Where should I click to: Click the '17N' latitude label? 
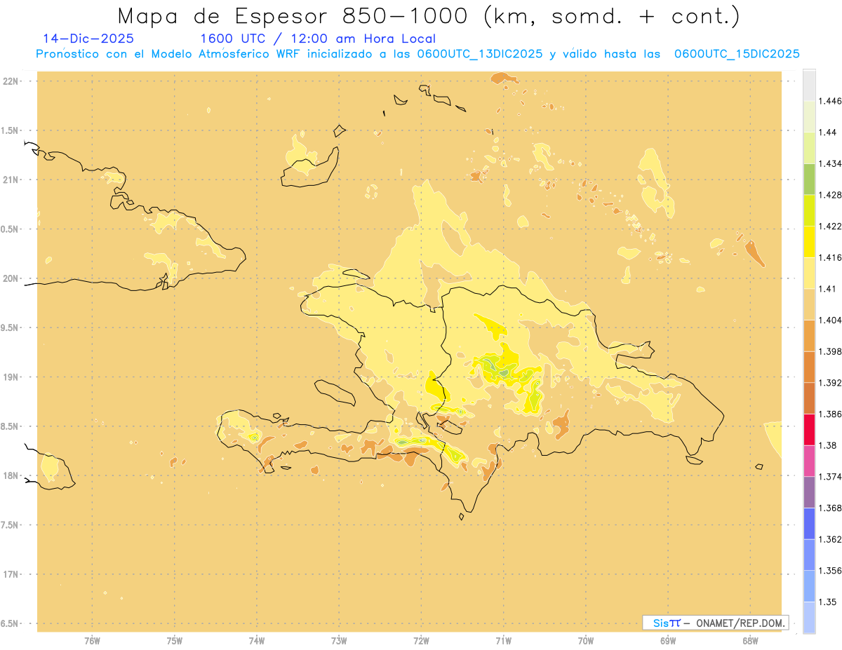pyautogui.click(x=12, y=574)
